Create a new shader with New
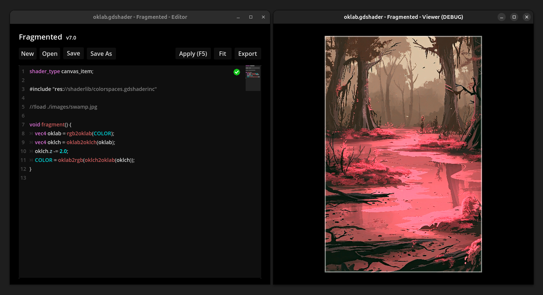The width and height of the screenshot is (543, 295). [x=27, y=53]
